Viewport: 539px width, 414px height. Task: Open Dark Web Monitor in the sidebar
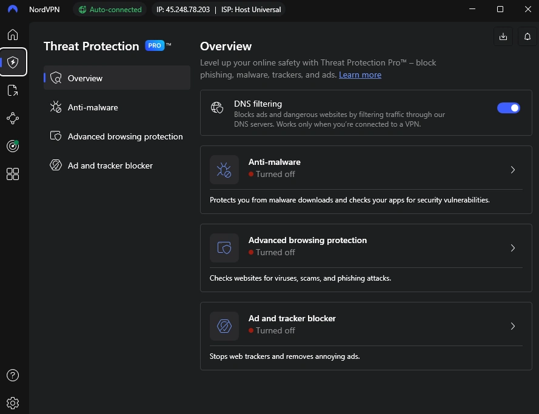click(x=13, y=145)
